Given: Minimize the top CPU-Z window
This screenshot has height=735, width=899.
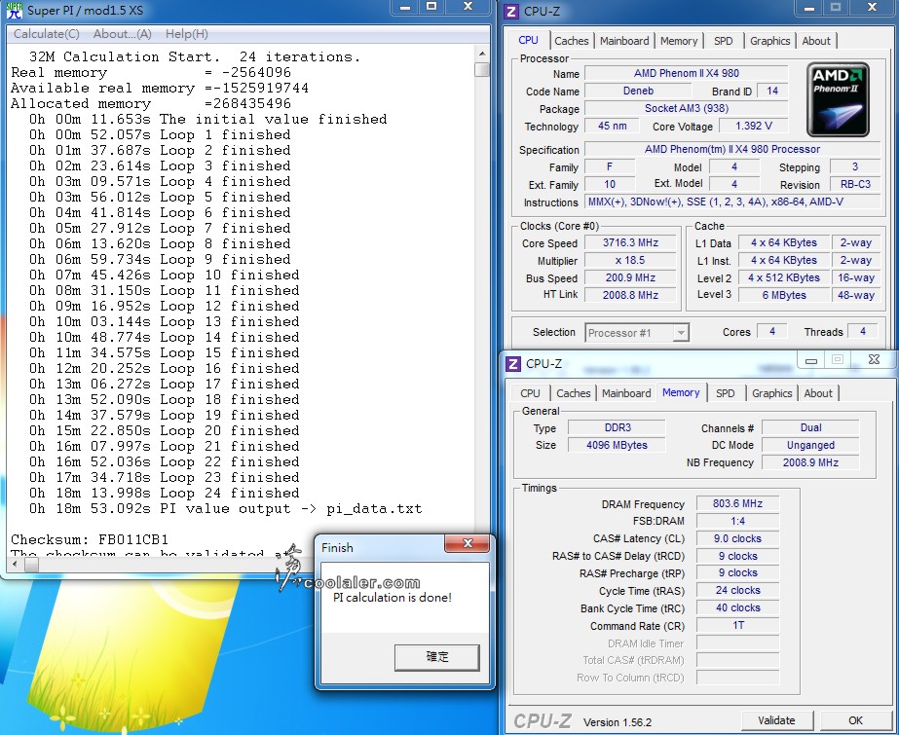Looking at the screenshot, I should coord(809,8).
